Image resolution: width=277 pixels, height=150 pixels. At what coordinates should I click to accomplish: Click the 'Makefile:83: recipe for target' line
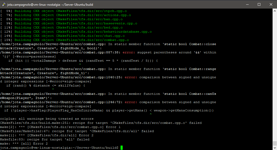pyautogui.click(x=45, y=139)
